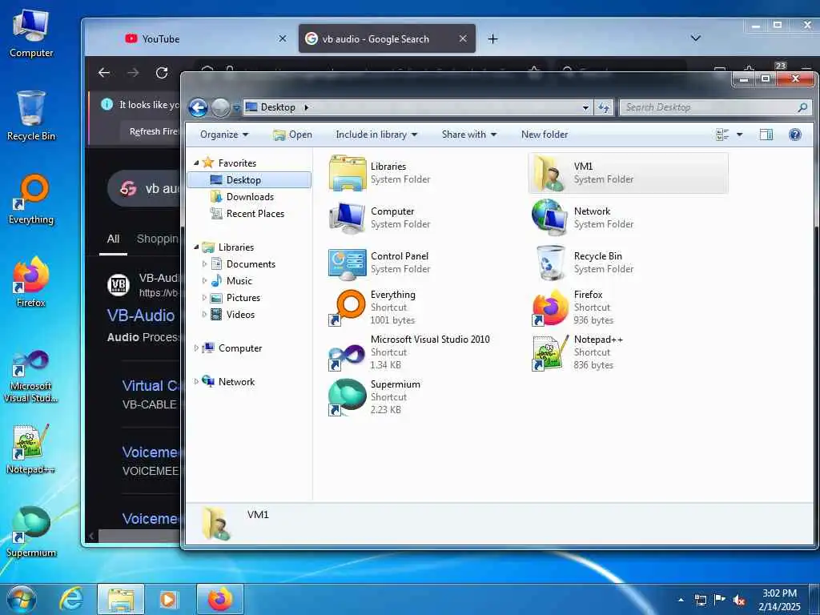
Task: Click the Explorer Back arrow button
Action: [x=199, y=108]
